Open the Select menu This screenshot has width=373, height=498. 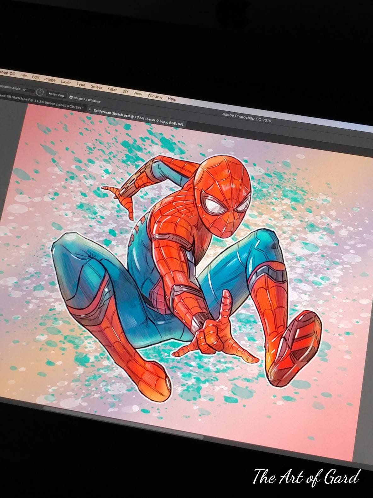click(96, 87)
